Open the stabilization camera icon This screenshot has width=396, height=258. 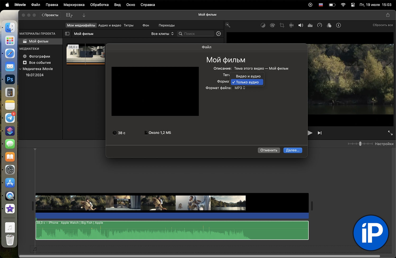pos(291,25)
